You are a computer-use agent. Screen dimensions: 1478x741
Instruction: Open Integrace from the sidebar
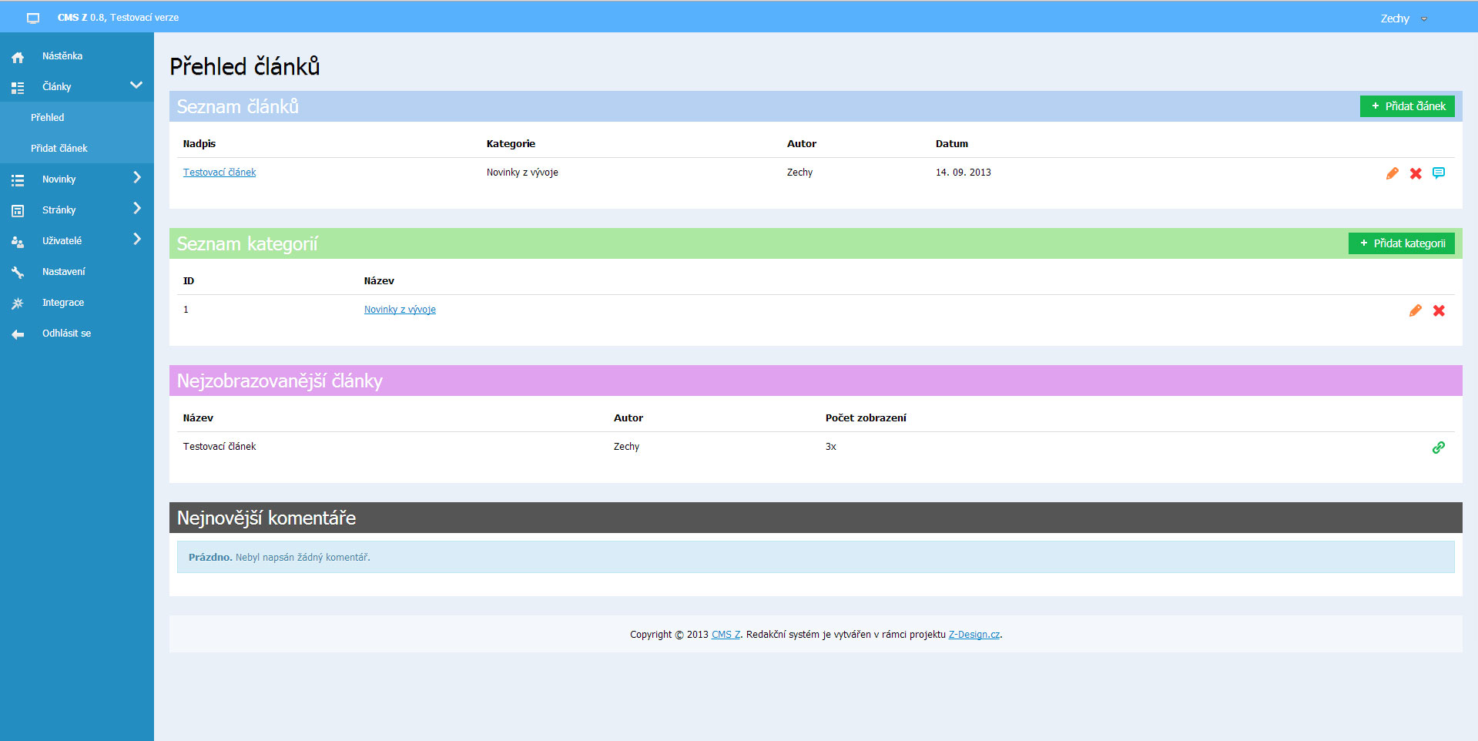click(x=63, y=303)
